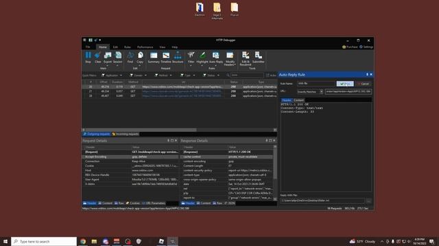Close the Auto-Reply Rule panel
Viewport: 439px width, 246px height.
coord(371,74)
